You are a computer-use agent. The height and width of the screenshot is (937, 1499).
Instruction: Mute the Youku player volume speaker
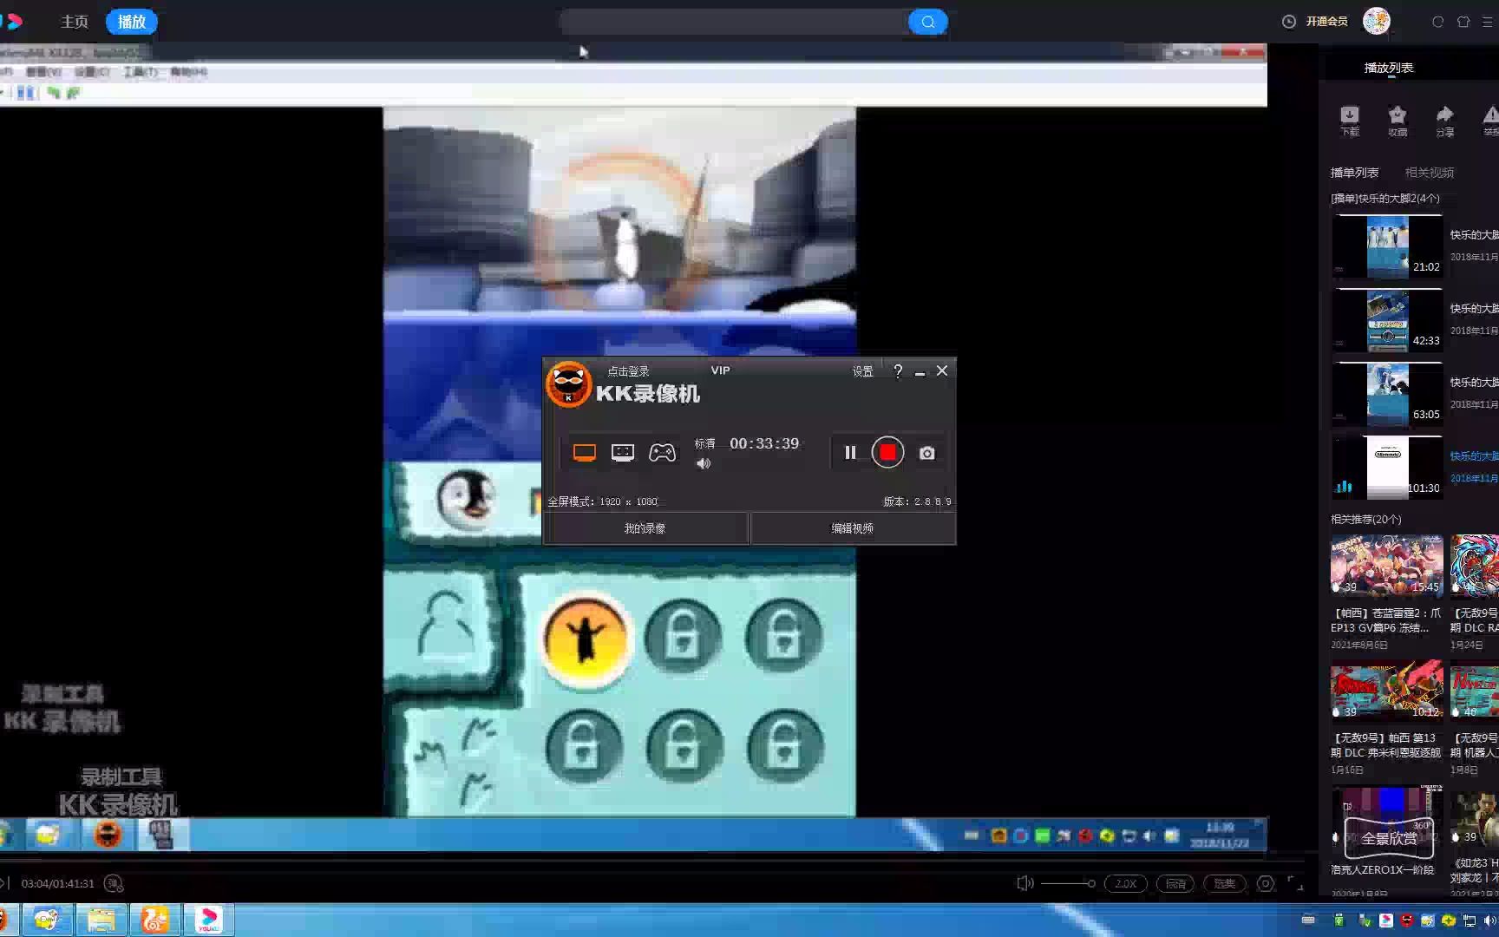(x=1024, y=883)
